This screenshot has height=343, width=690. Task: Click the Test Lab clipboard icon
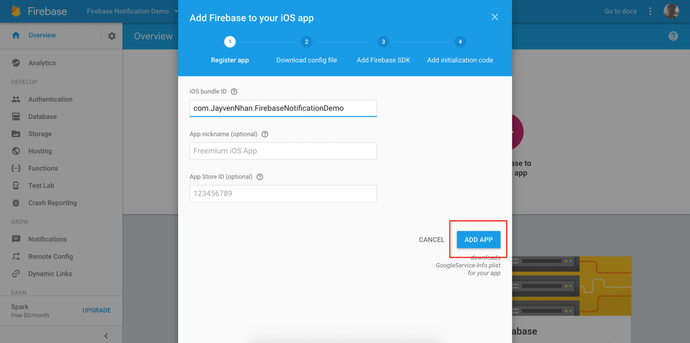tap(16, 185)
